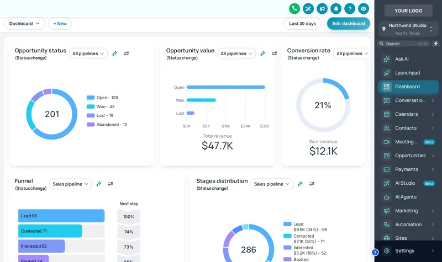Click the location pin icon by Northwind Studio

point(383,29)
